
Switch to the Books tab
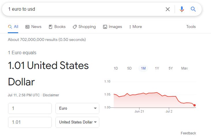pos(57,27)
